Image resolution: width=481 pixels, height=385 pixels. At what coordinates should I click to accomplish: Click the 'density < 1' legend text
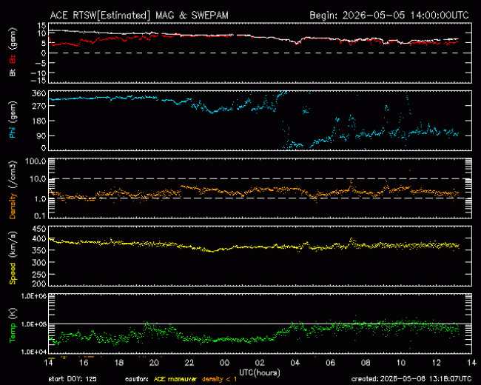(x=219, y=379)
